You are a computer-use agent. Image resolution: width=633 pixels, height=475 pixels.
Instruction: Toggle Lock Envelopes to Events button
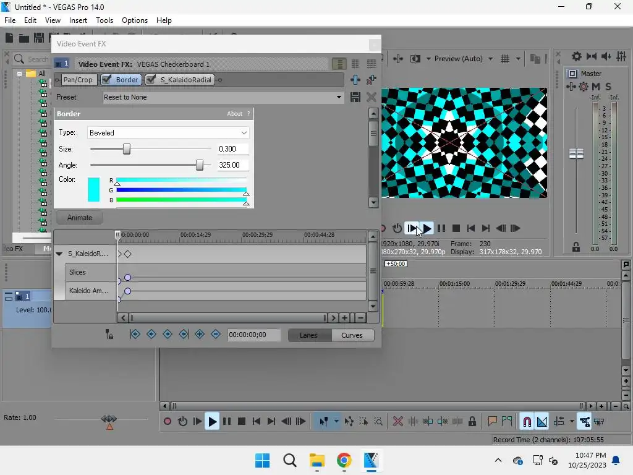pos(584,422)
